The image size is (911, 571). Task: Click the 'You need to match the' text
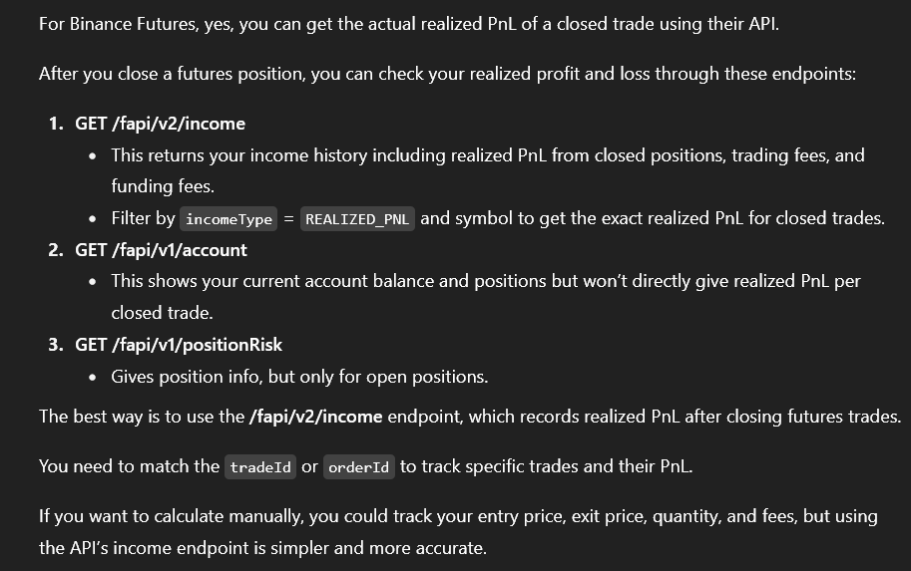129,466
